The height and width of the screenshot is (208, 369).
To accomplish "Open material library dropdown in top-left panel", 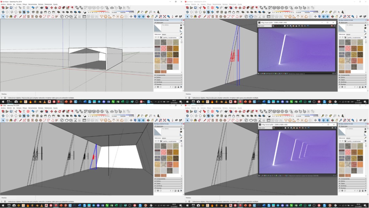I will (x=170, y=37).
